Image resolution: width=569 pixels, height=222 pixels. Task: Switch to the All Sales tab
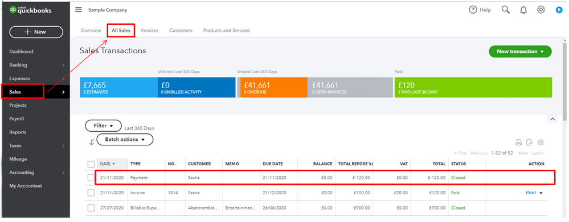point(121,30)
